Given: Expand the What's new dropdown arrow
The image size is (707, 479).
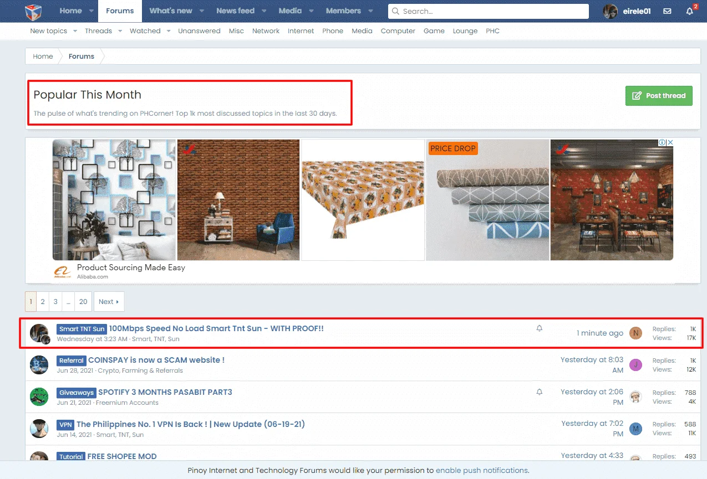Looking at the screenshot, I should click(201, 11).
